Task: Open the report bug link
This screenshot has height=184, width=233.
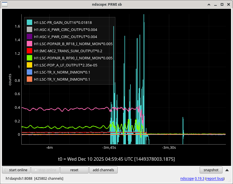Action: click(x=215, y=179)
